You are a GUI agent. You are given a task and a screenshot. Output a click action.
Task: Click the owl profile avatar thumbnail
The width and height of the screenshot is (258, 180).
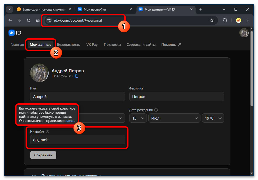coord(39,73)
